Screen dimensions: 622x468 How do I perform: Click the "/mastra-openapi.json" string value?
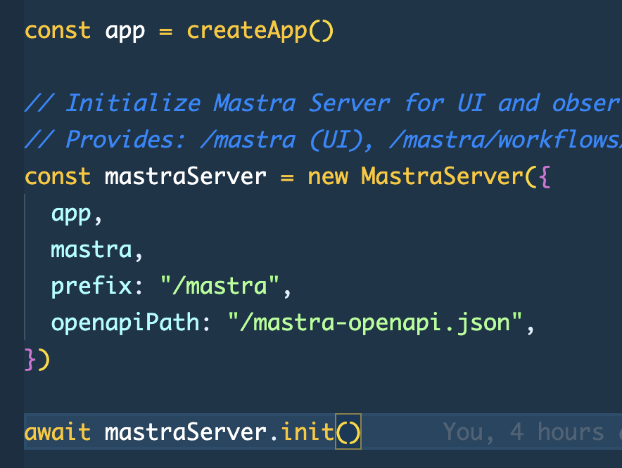click(x=375, y=322)
